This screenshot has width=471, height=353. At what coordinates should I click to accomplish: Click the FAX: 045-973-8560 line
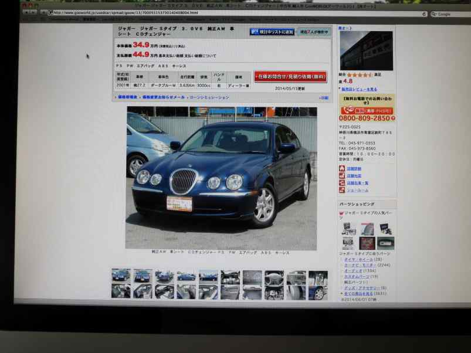[x=357, y=148]
